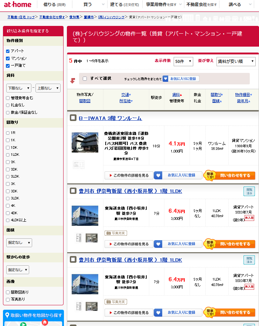This screenshot has height=326, width=259.
Task: Open the 並び替え sort dropdown
Action: pyautogui.click(x=236, y=61)
